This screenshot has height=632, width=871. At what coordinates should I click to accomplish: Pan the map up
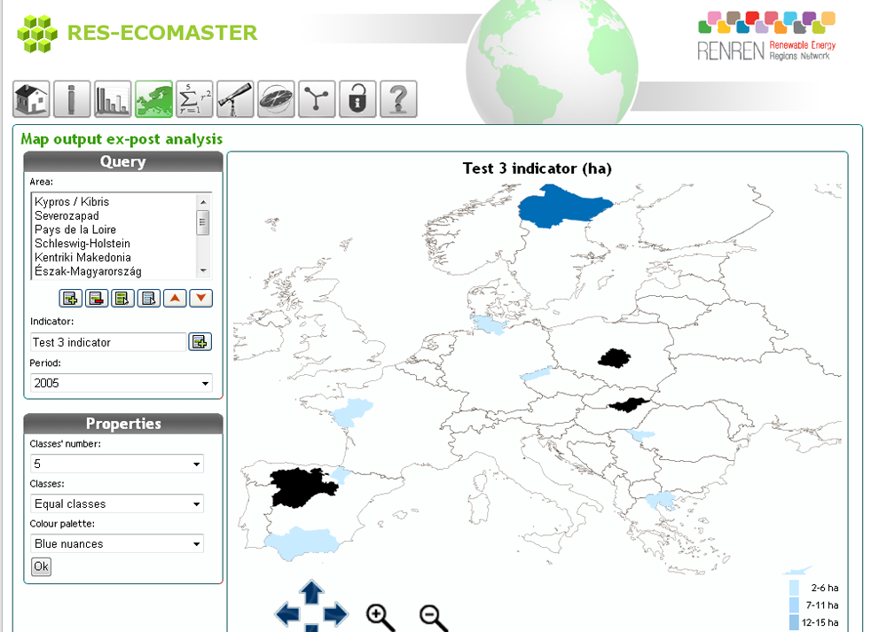311,592
